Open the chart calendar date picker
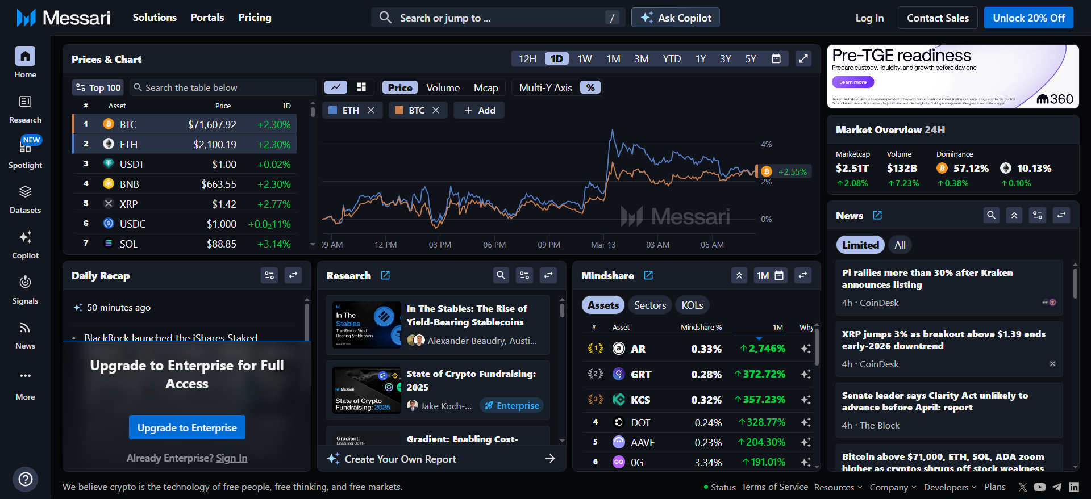The height and width of the screenshot is (499, 1091). pyautogui.click(x=776, y=58)
